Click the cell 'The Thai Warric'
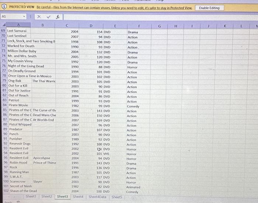 [44, 81]
